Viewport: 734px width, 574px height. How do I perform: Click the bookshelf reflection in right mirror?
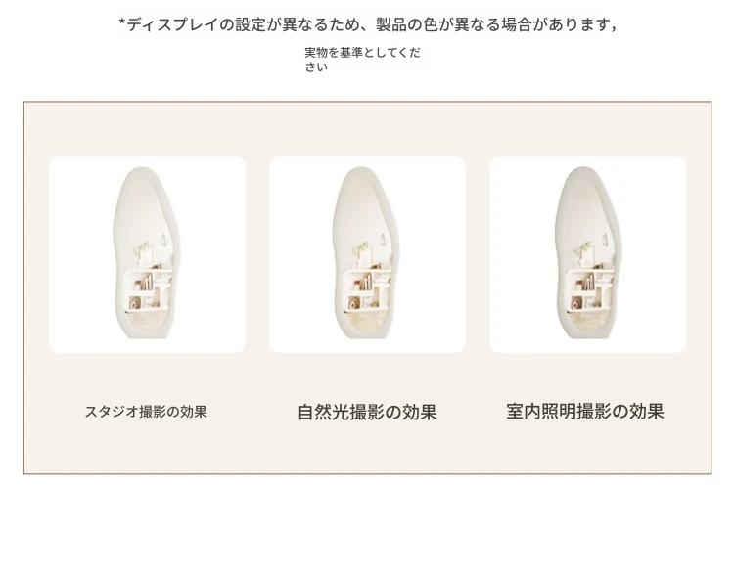[589, 289]
